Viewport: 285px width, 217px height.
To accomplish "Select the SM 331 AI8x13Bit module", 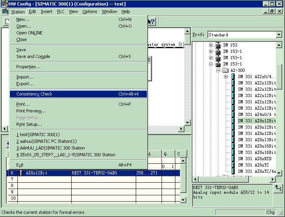I will [x=256, y=140].
